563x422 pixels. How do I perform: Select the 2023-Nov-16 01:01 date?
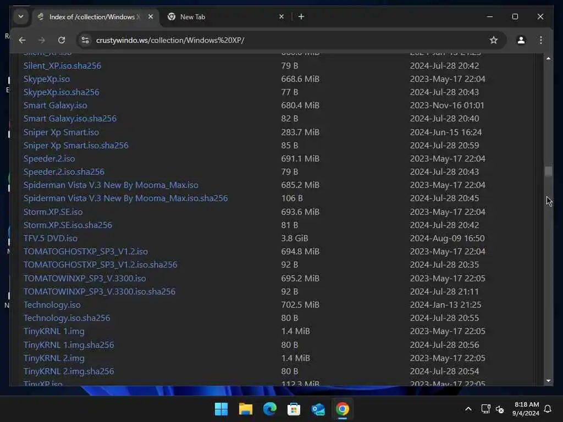(447, 105)
